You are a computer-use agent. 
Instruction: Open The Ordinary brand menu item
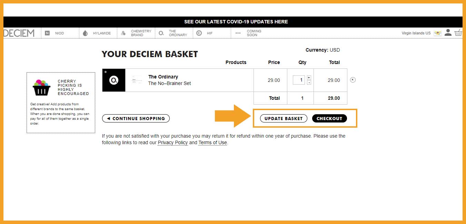point(178,33)
